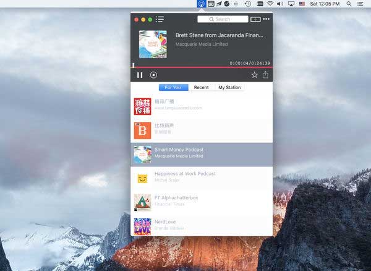Click the playback progress bar
Image resolution: width=371 pixels, height=271 pixels.
[x=202, y=67]
